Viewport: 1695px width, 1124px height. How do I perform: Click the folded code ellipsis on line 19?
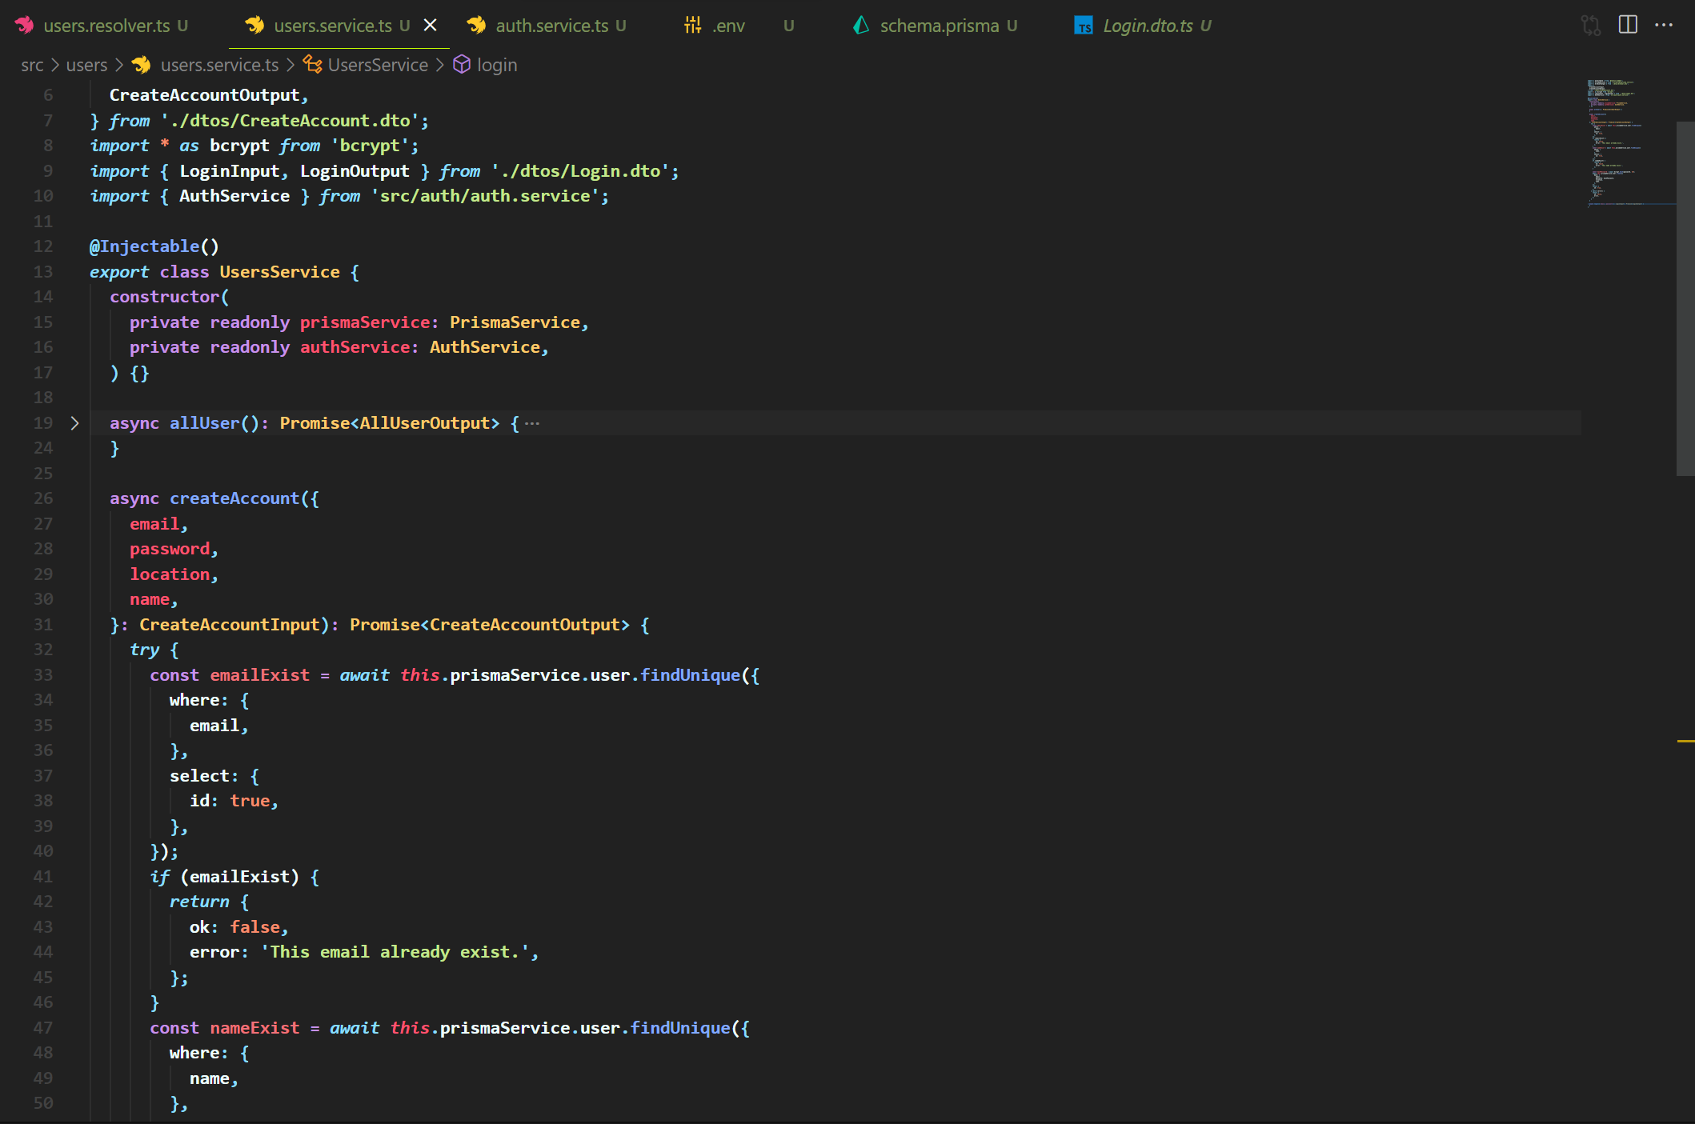point(532,423)
